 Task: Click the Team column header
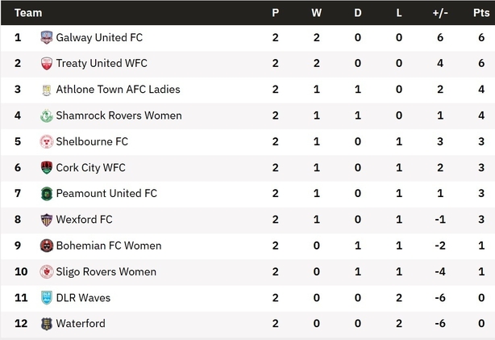28,13
